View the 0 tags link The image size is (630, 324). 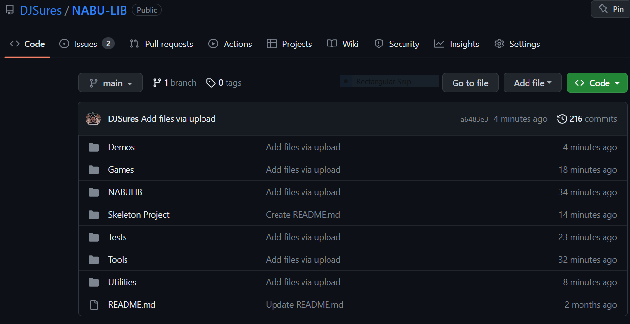point(224,83)
